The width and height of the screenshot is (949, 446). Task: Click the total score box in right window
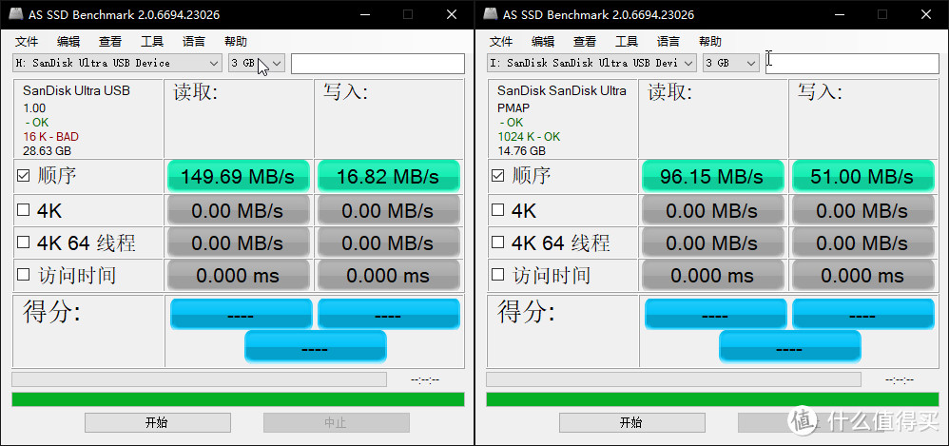click(790, 347)
